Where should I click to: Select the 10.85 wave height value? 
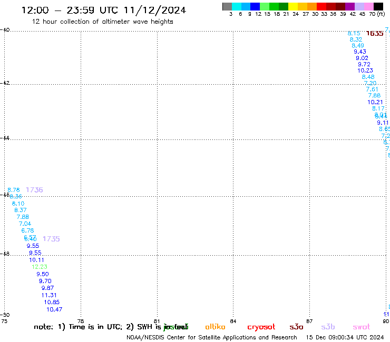click(52, 302)
